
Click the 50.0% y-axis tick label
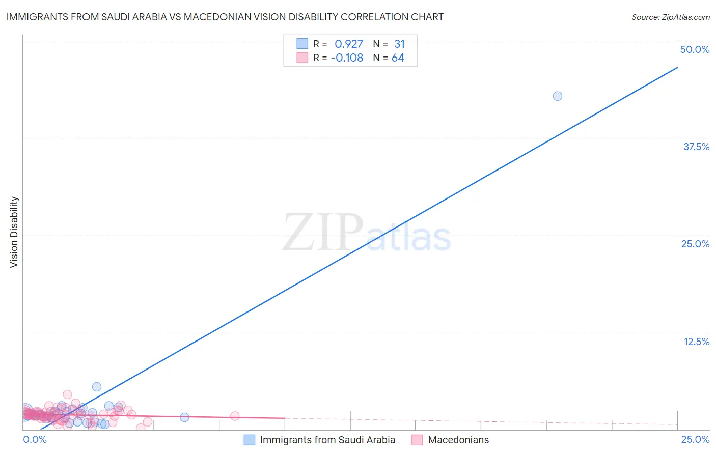[695, 49]
